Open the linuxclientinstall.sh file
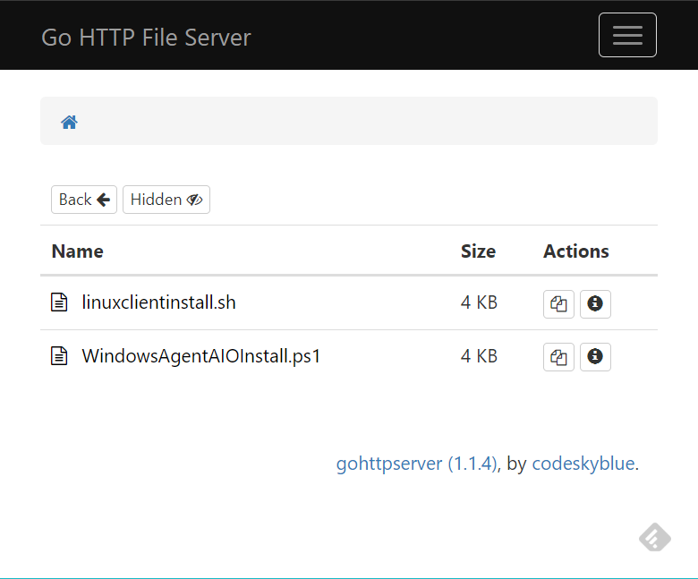The height and width of the screenshot is (579, 698). tap(158, 302)
